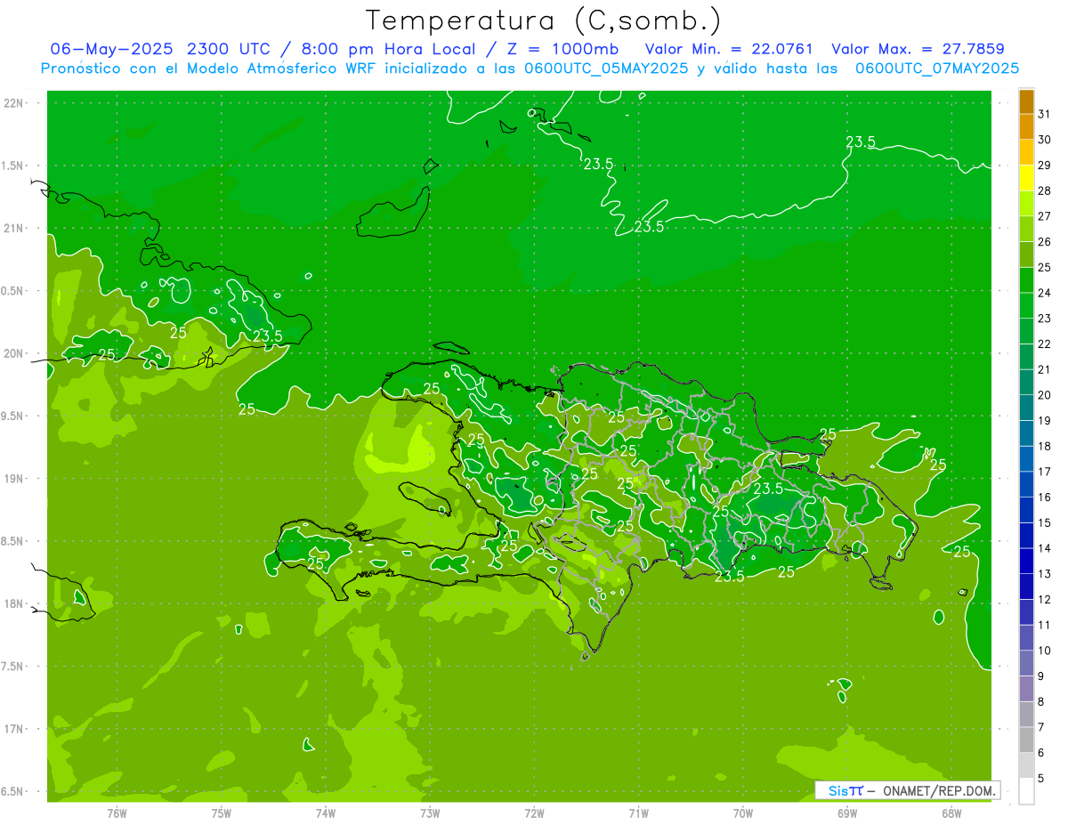
Task: Click the 75W longitude label
Action: [222, 813]
